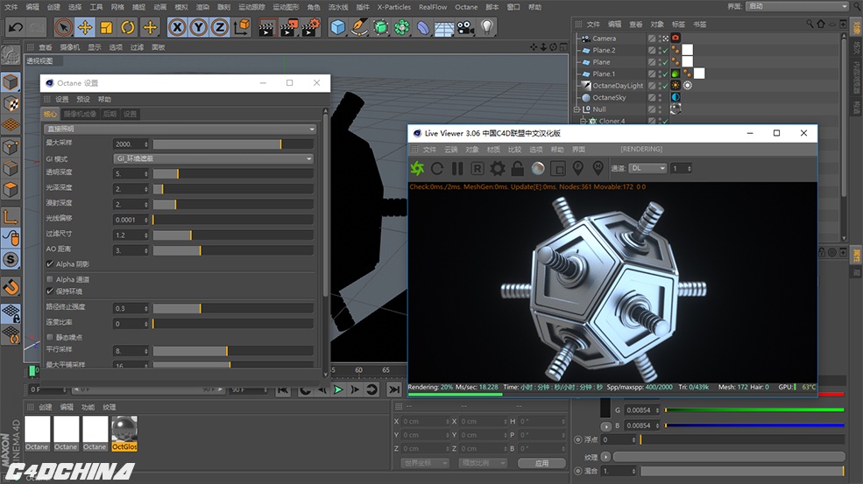Switch to 摄像机成像 tab in Octane settings

click(80, 114)
